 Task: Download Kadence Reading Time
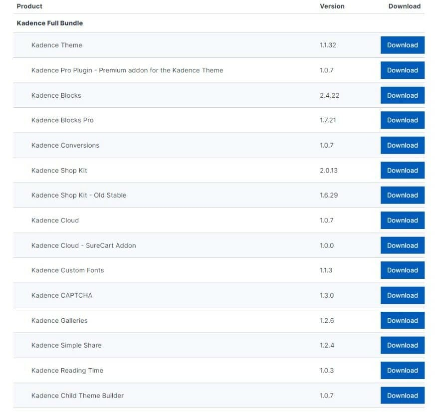click(x=402, y=370)
